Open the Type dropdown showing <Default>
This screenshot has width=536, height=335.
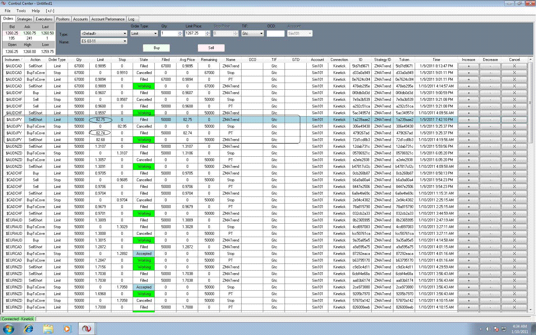point(104,33)
